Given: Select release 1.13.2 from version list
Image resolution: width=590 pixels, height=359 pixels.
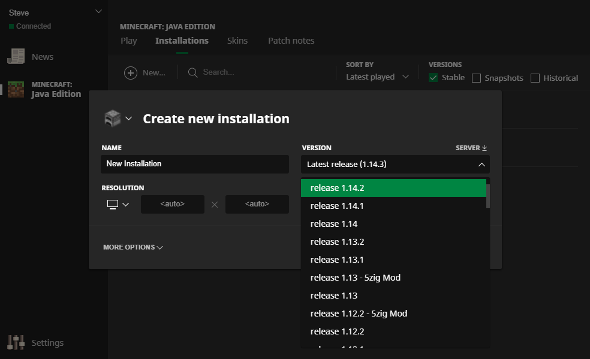Looking at the screenshot, I should tap(337, 242).
